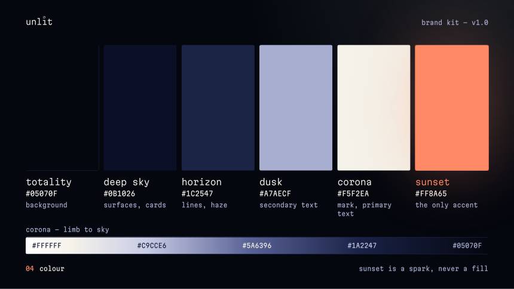Screen dimensions: 514x289
Task: Click hex code #F5F2EA
Action: (x=353, y=193)
